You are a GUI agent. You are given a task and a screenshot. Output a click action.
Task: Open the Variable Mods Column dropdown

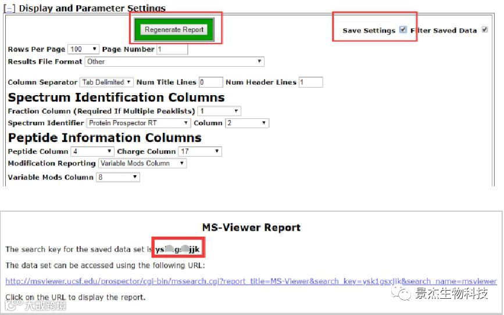tap(118, 177)
